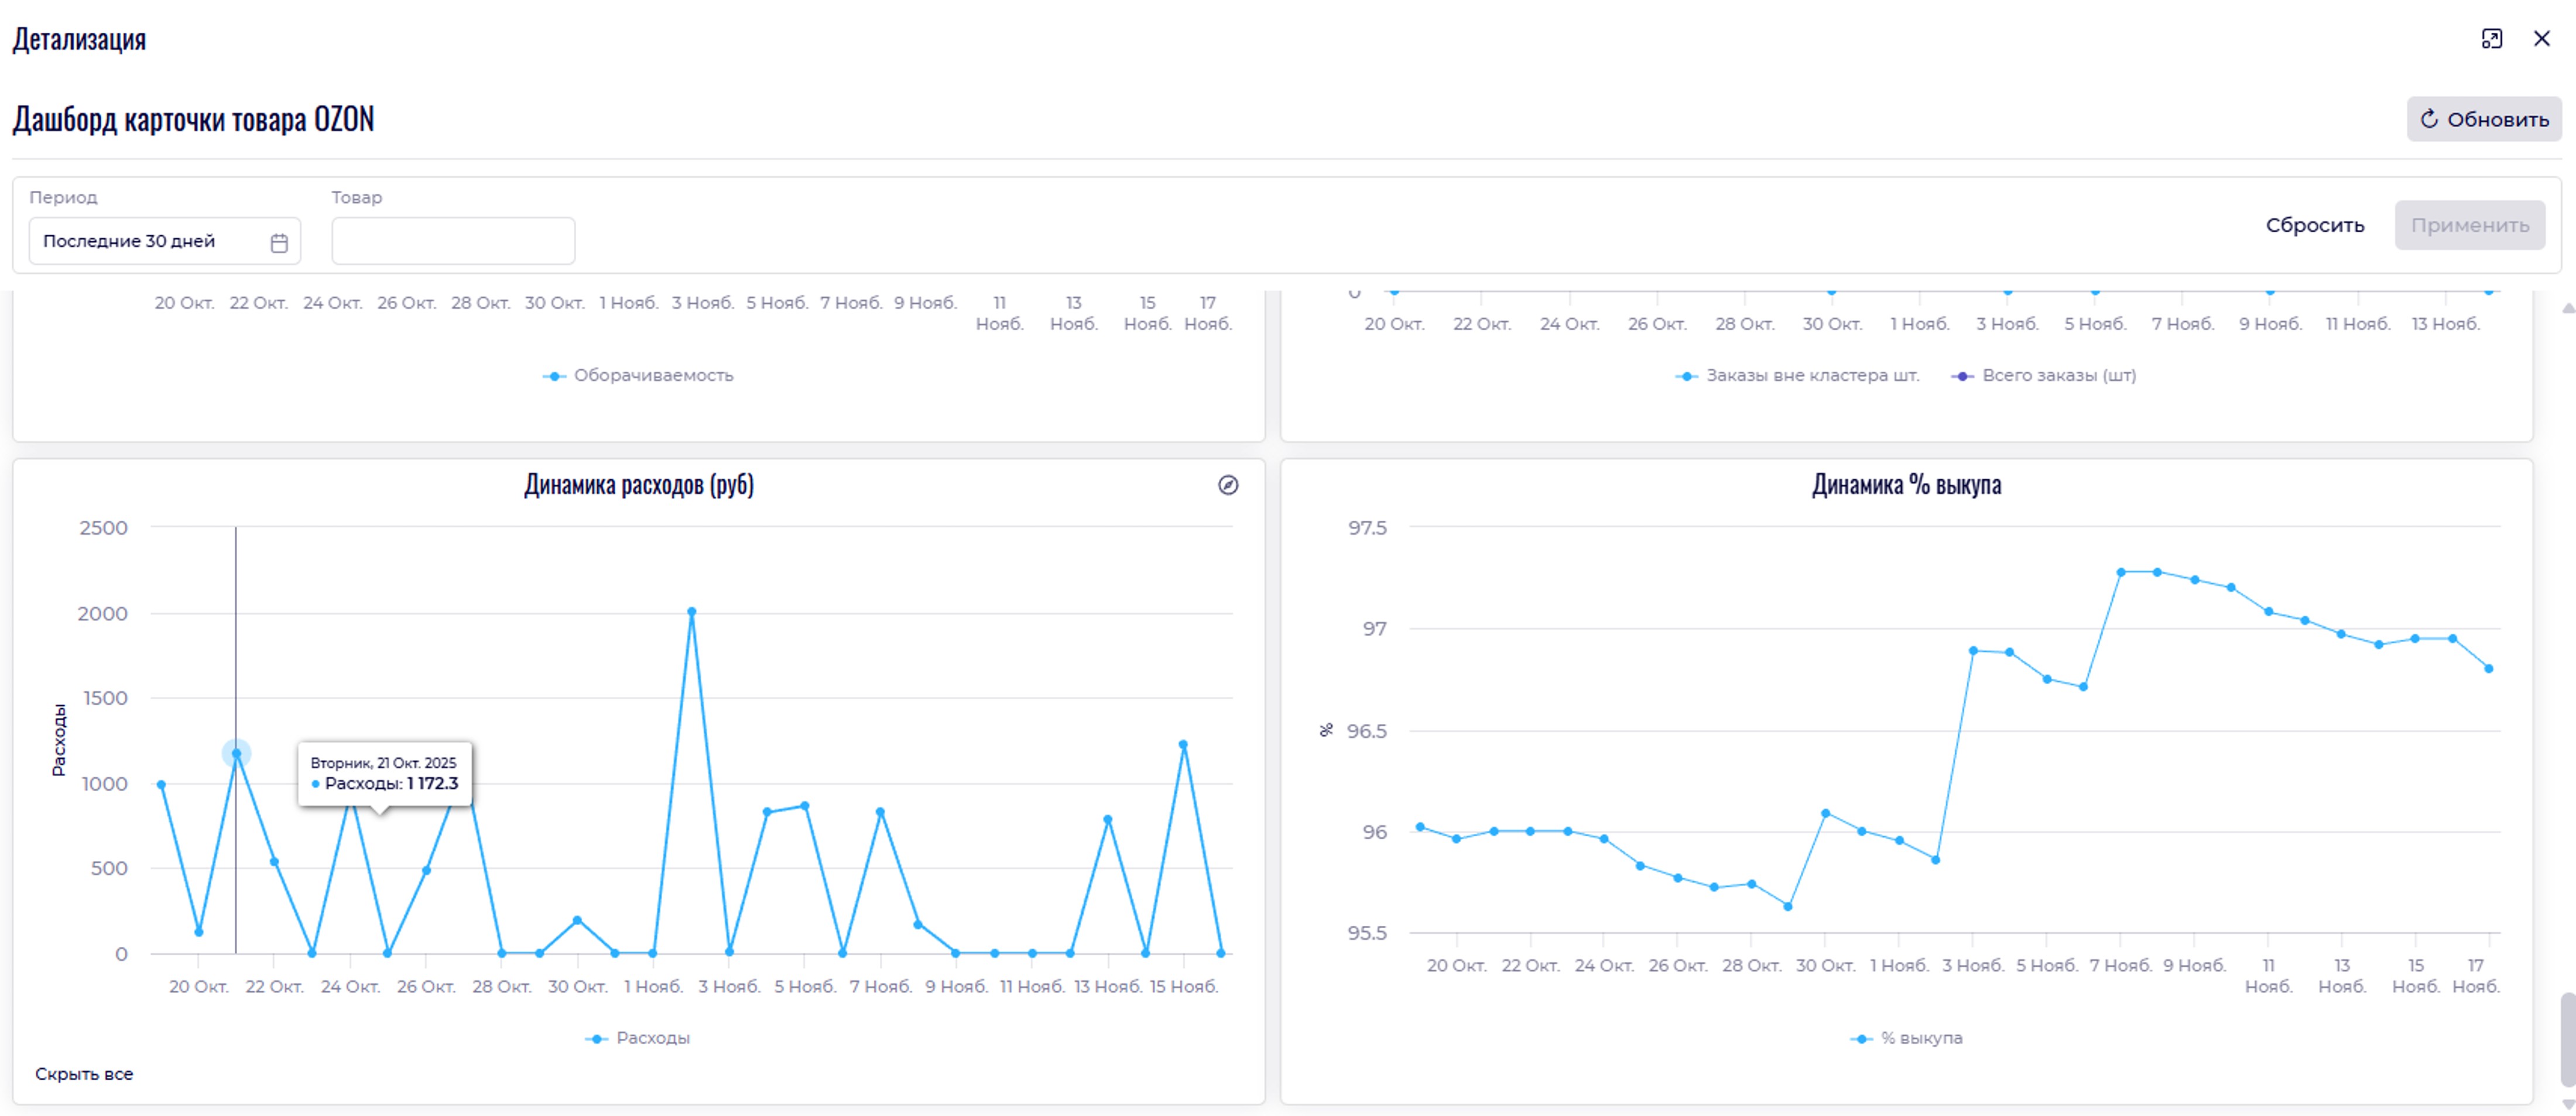This screenshot has height=1116, width=2576.
Task: Close the Детализация panel
Action: pos(2541,39)
